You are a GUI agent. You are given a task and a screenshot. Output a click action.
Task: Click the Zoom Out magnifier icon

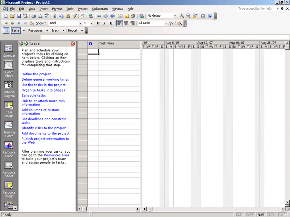188,16
